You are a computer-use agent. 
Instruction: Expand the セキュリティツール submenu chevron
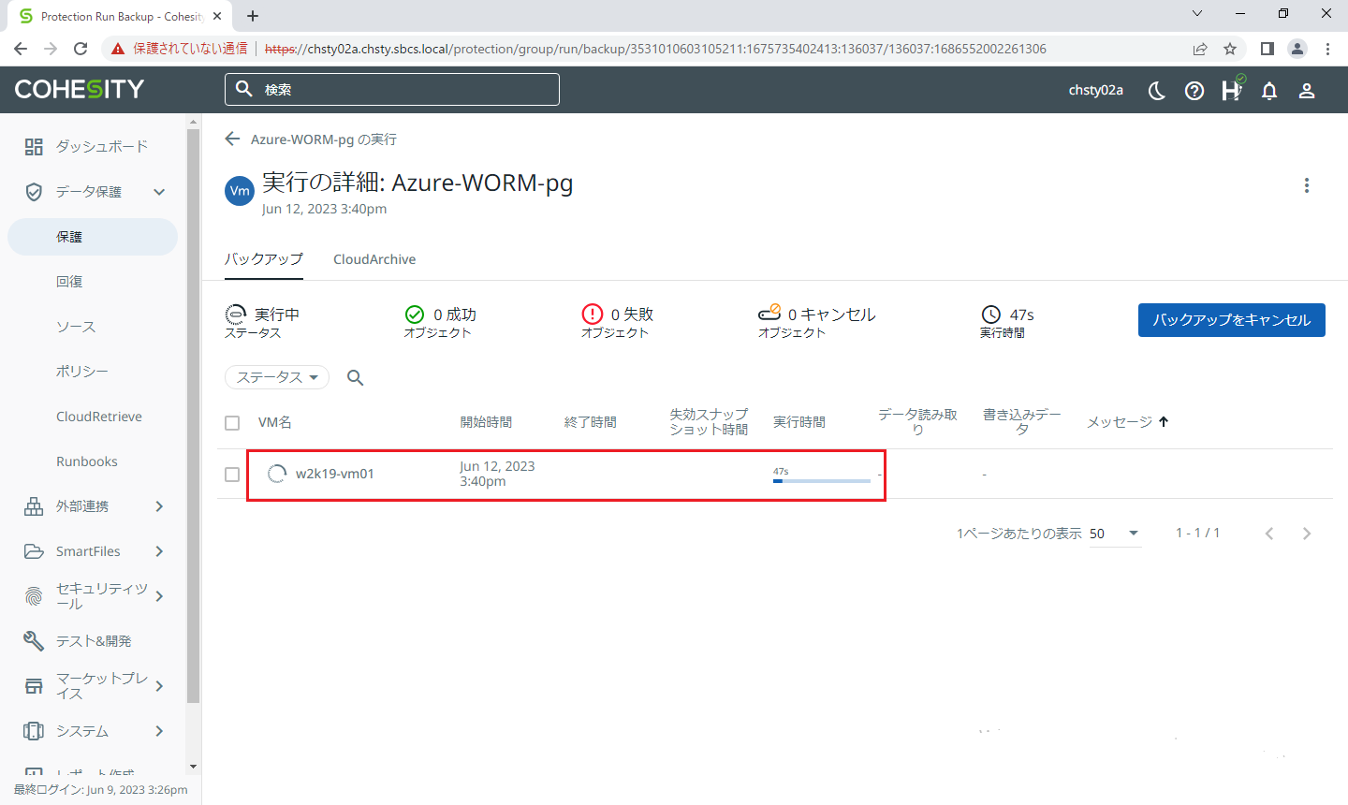[159, 596]
